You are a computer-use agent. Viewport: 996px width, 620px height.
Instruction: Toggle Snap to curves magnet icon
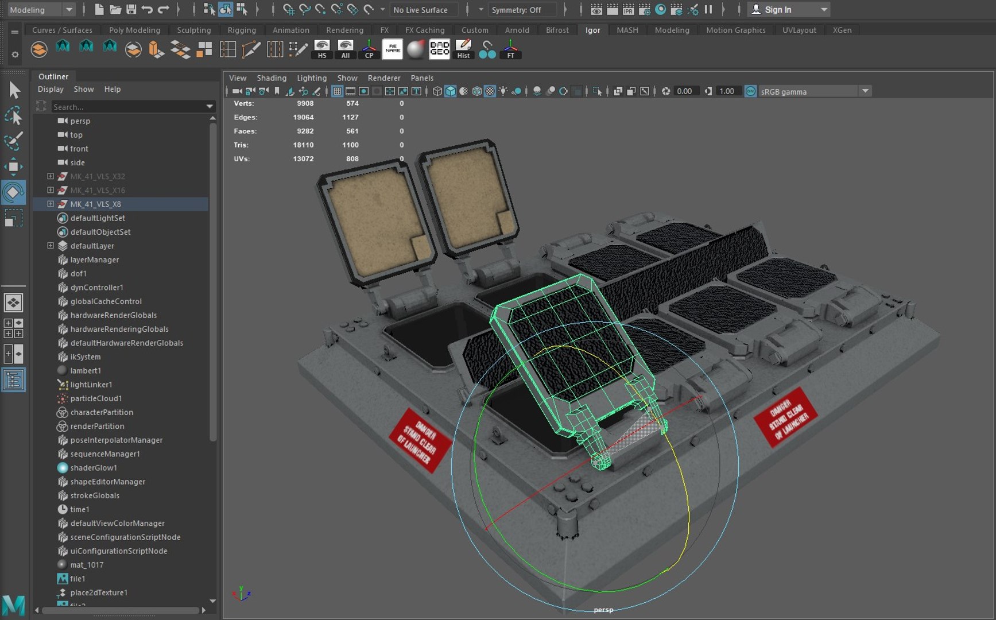point(305,9)
